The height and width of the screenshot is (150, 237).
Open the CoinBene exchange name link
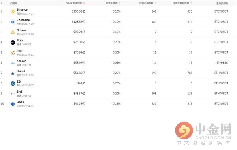[23, 20]
